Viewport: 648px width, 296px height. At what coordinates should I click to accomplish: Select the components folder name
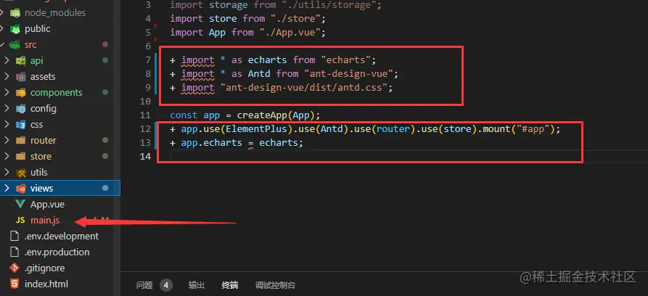tap(56, 93)
